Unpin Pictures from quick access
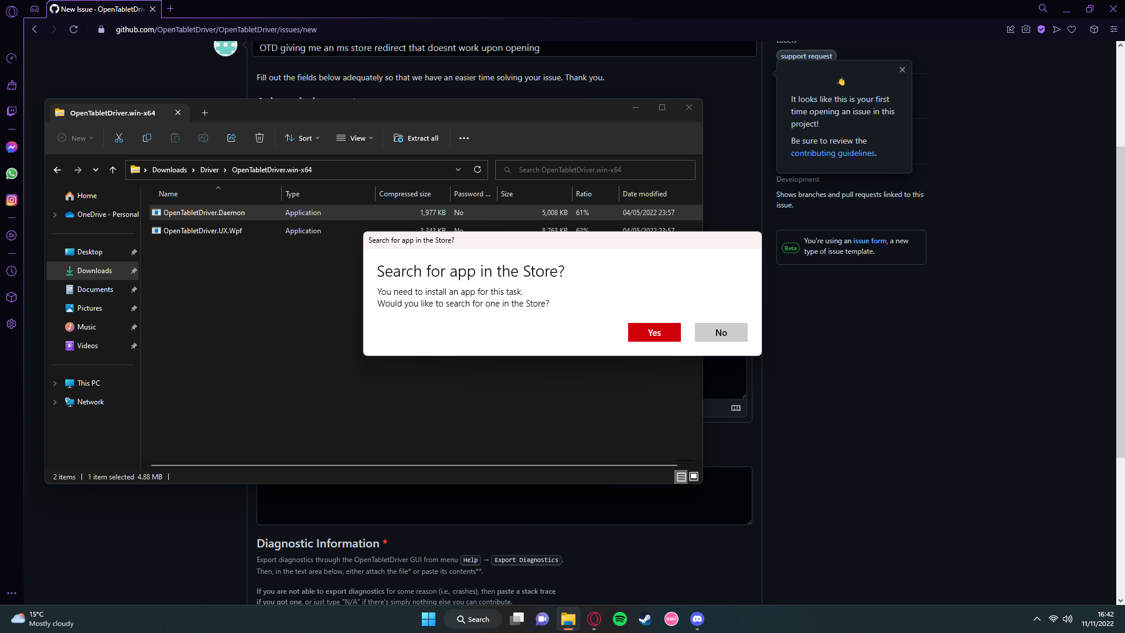The height and width of the screenshot is (633, 1125). [x=134, y=308]
